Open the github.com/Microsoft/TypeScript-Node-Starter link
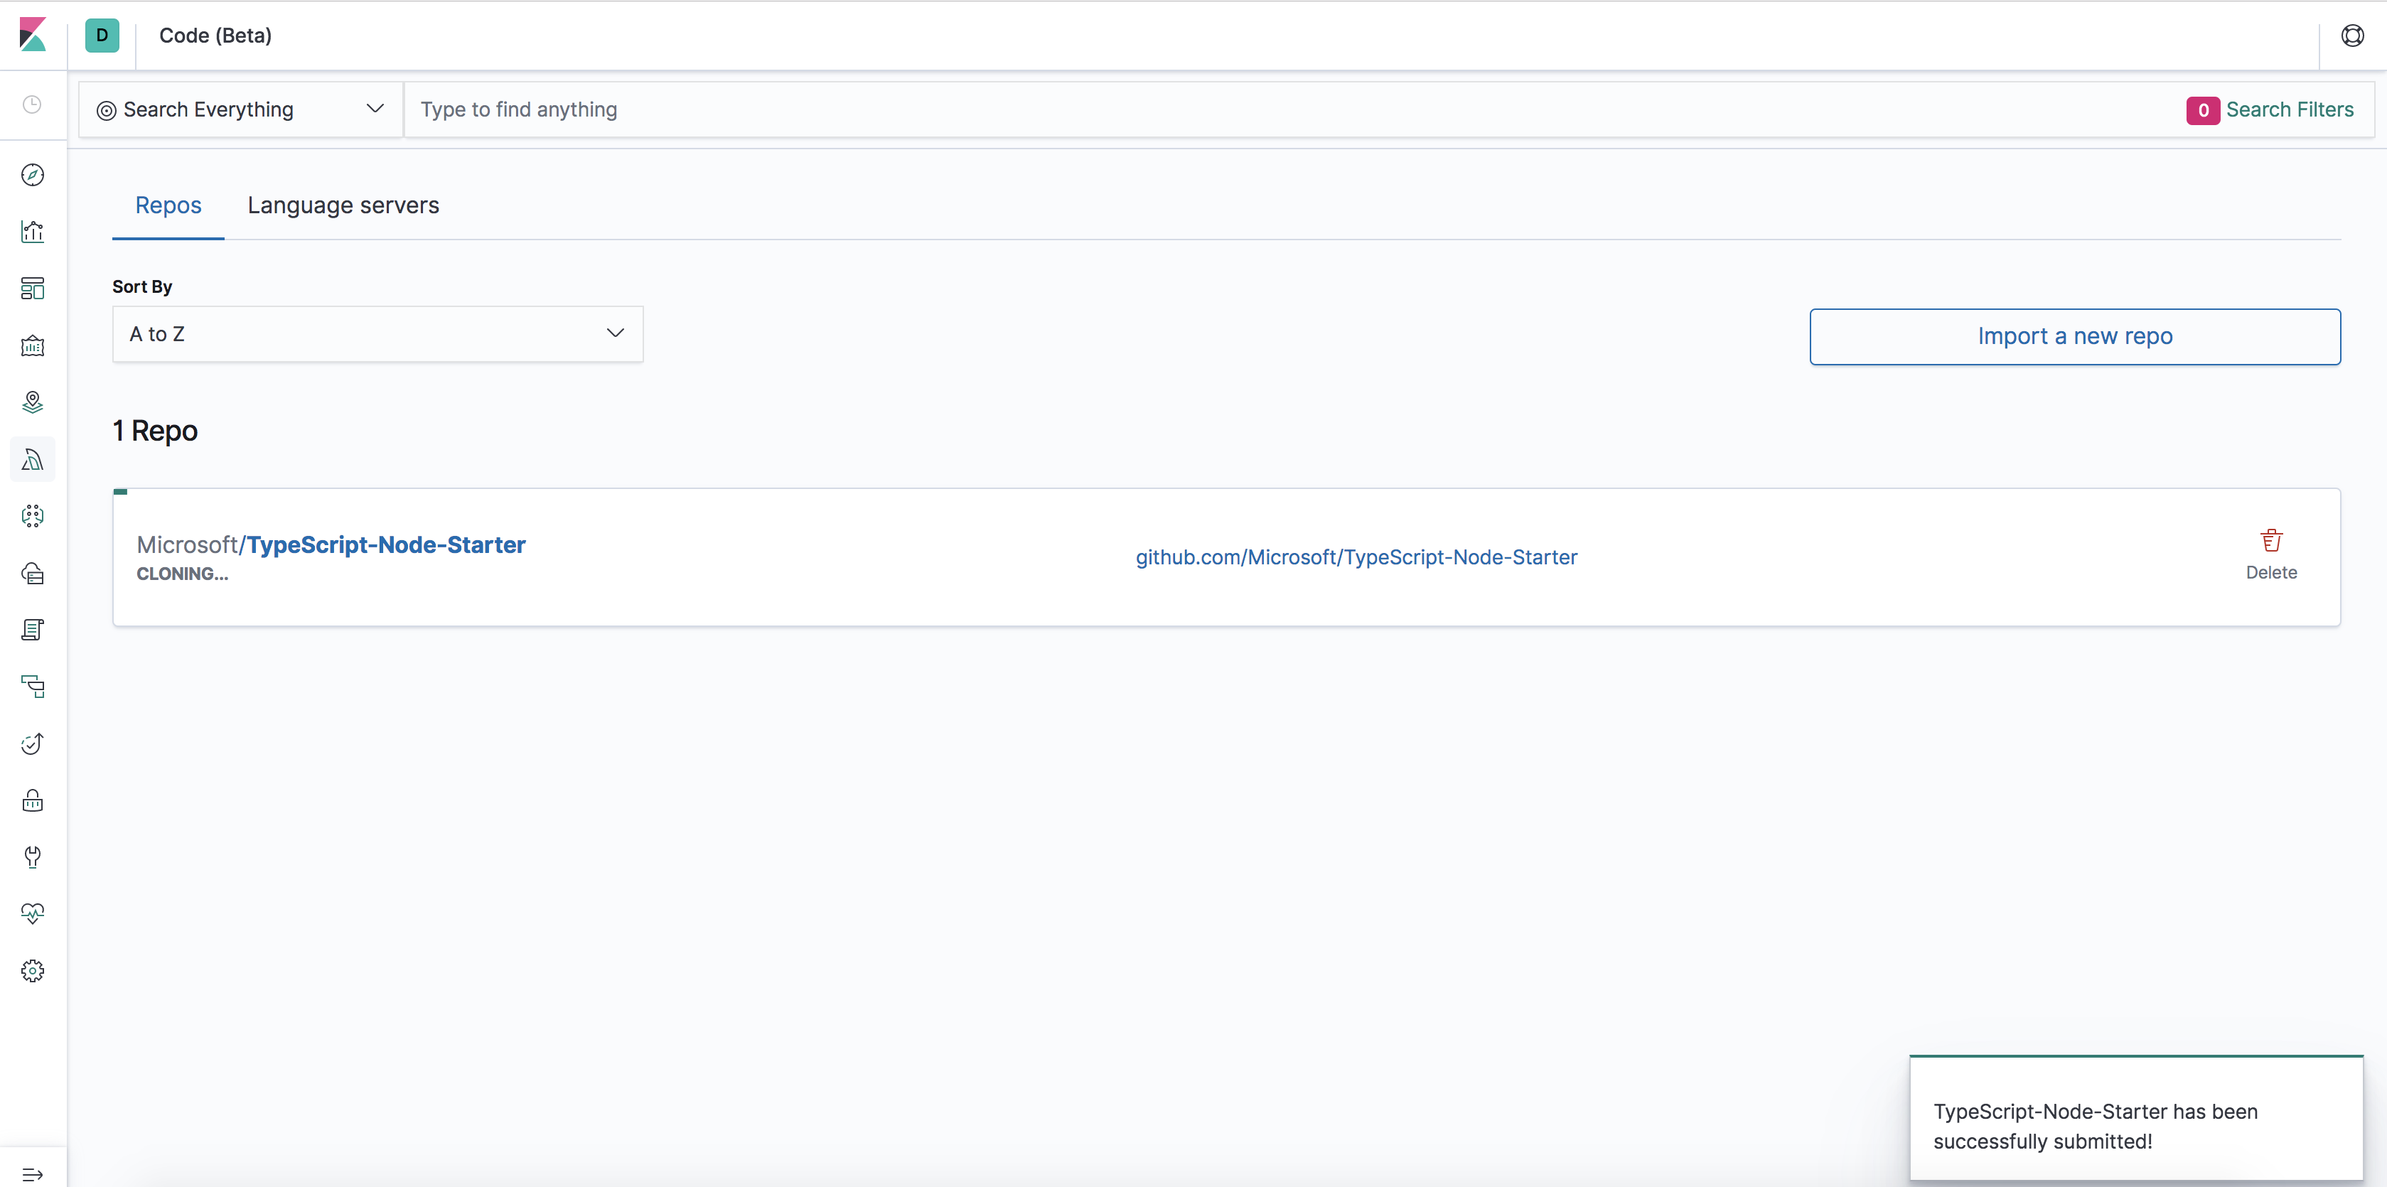The height and width of the screenshot is (1187, 2387). [1356, 557]
